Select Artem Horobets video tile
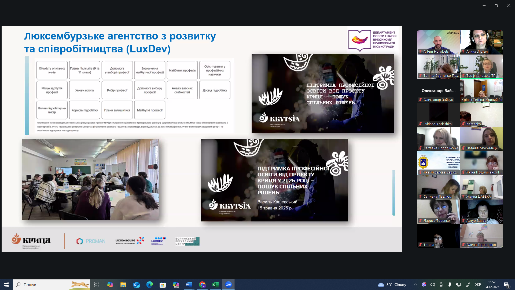 (438, 42)
